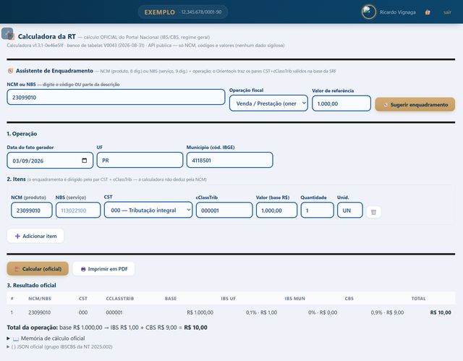Click the IBS UF column header
463x361 pixels.
tap(229, 299)
